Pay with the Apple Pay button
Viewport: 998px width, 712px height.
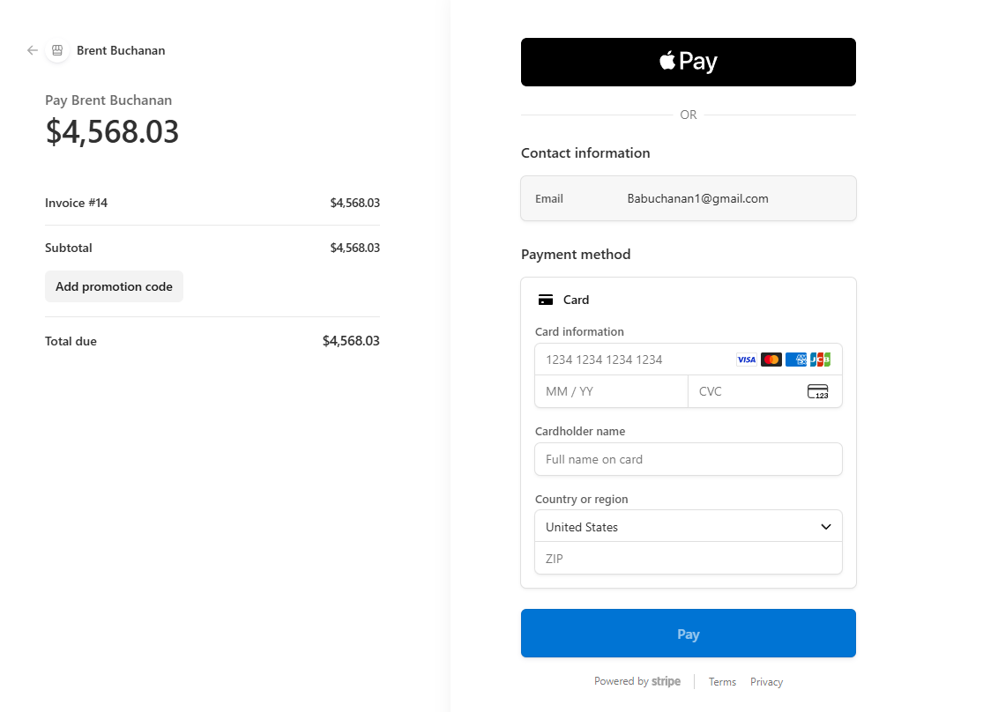click(688, 62)
